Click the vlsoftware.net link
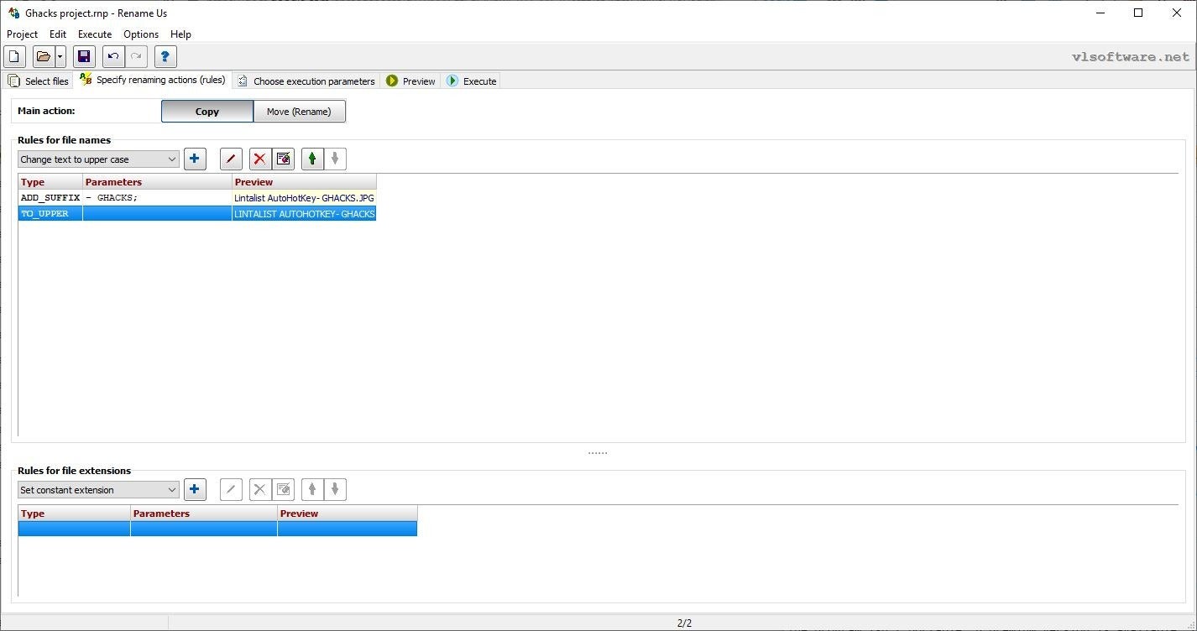This screenshot has height=631, width=1197. [x=1130, y=57]
